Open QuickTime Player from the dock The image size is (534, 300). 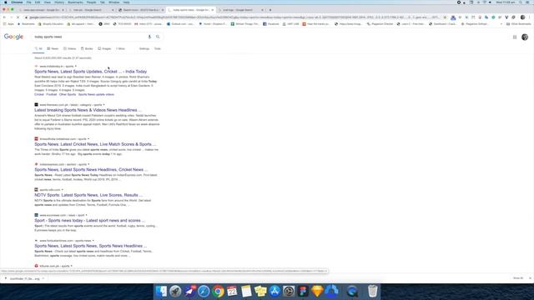[x=352, y=292]
